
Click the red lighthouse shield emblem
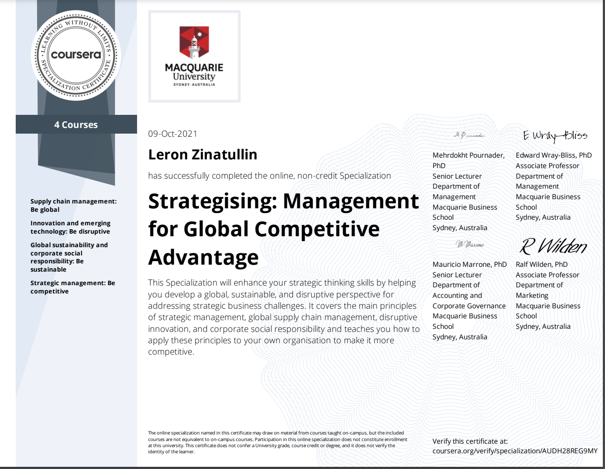click(x=194, y=42)
